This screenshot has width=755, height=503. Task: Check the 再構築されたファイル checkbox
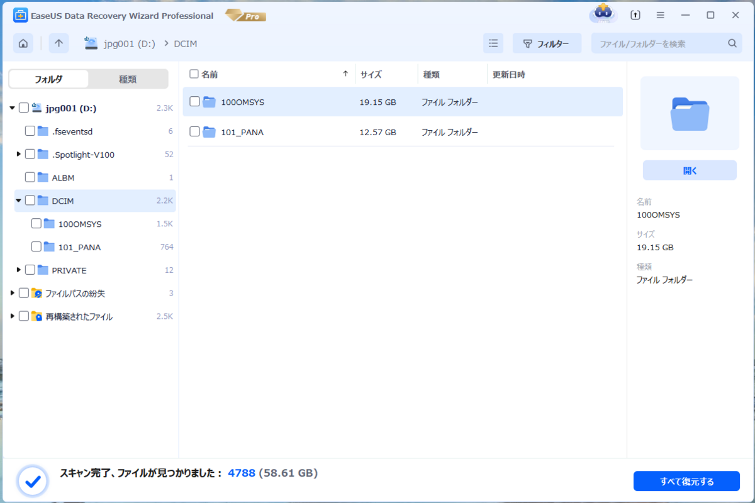tap(24, 316)
